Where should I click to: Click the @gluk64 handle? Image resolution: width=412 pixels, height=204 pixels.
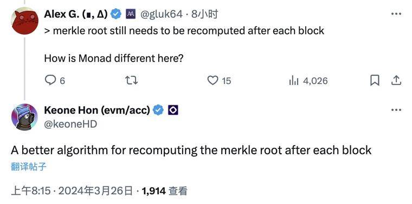162,15
